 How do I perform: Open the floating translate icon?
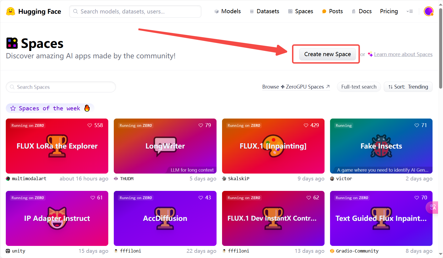[433, 207]
